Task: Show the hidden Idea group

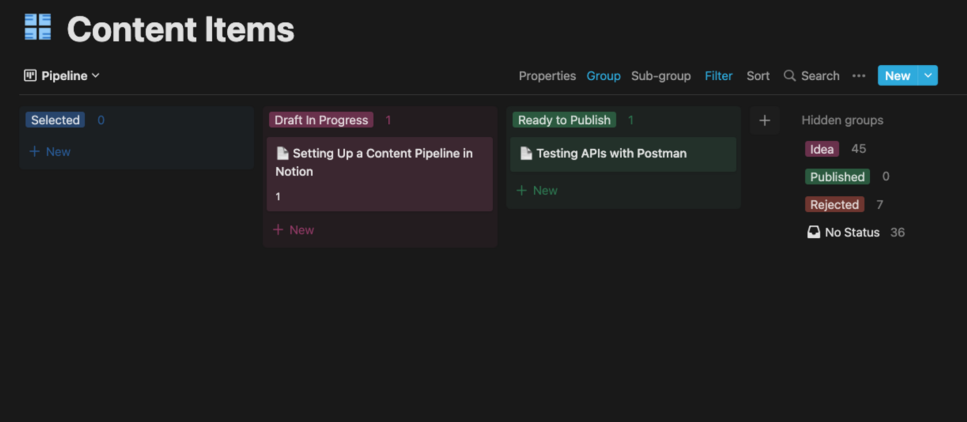Action: tap(822, 149)
